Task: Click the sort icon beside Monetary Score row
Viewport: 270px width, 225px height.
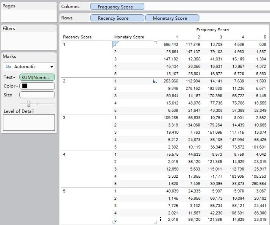Action: pyautogui.click(x=154, y=81)
